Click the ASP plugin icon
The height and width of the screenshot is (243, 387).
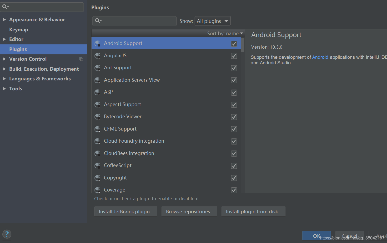(x=97, y=92)
